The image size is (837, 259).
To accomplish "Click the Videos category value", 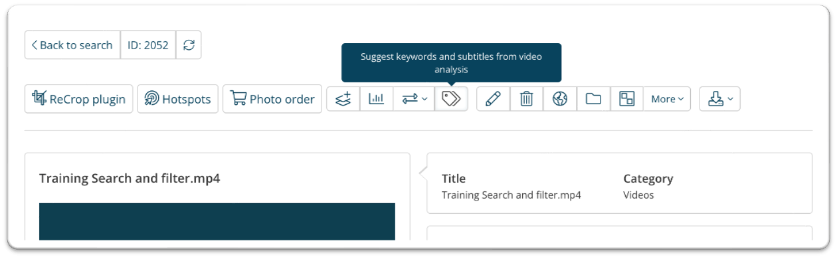I will click(638, 195).
